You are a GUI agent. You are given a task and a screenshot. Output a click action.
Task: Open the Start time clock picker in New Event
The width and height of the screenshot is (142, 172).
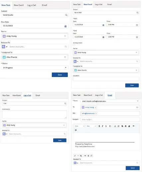point(137,25)
